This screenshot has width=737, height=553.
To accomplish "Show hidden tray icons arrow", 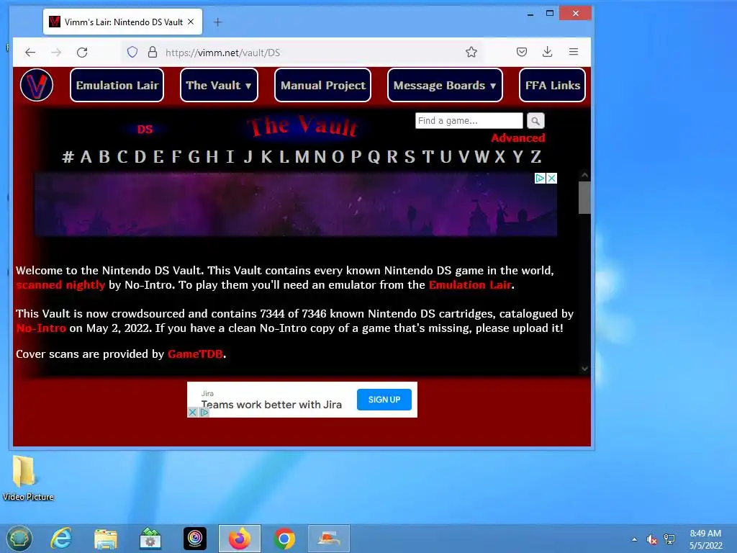I will tap(635, 539).
